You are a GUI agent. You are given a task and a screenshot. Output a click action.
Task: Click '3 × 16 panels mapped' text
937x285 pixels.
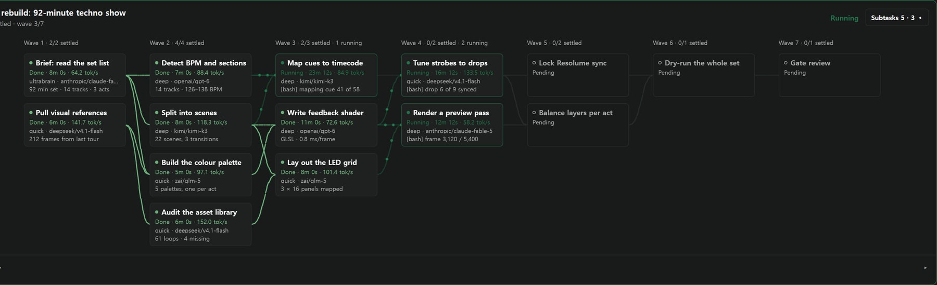click(x=312, y=189)
